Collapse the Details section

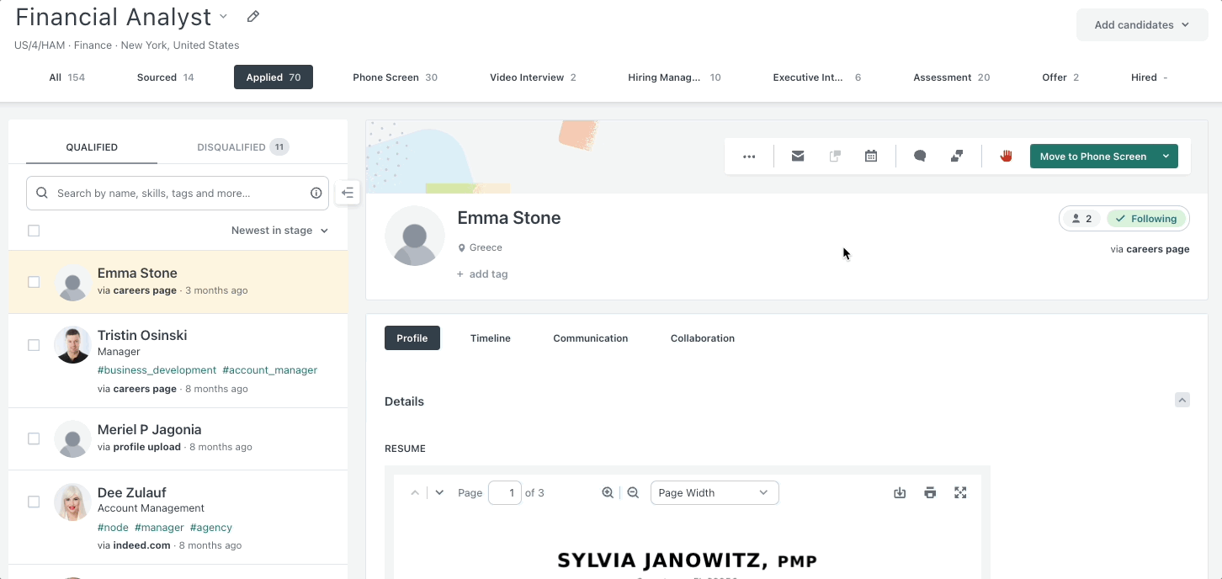pyautogui.click(x=1182, y=401)
